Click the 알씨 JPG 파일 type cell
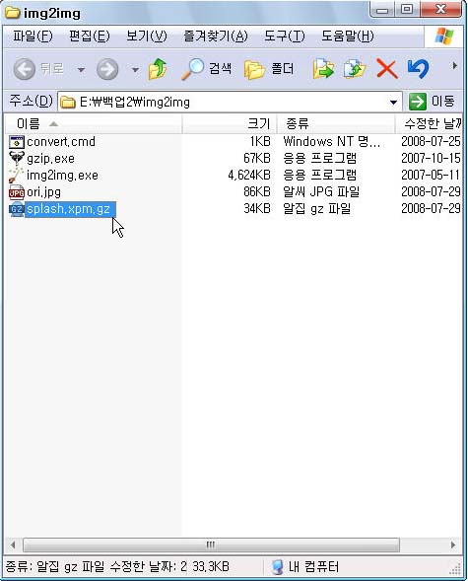The width and height of the screenshot is (468, 581). pos(321,192)
